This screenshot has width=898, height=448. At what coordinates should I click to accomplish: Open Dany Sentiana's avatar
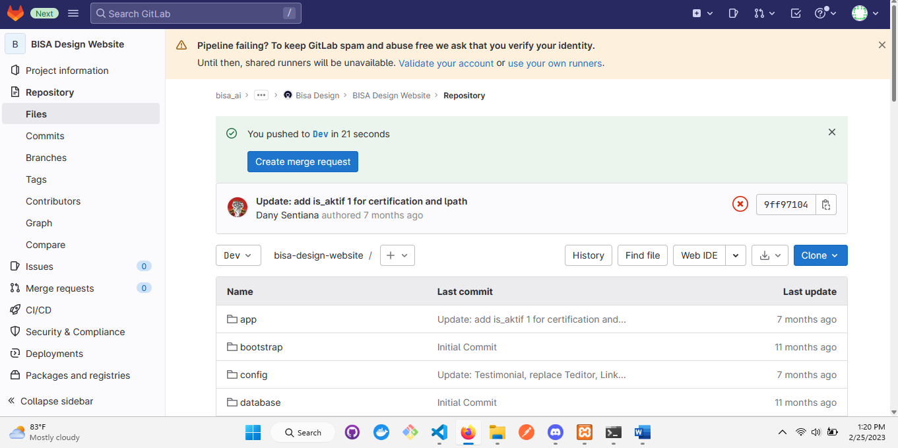[238, 207]
